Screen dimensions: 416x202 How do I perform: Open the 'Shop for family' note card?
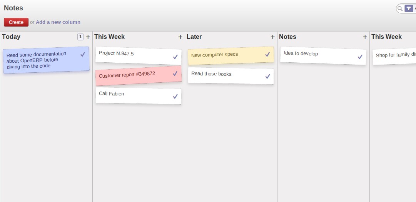click(x=394, y=57)
